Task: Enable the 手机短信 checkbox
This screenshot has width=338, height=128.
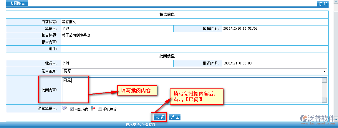Action: tap(100, 109)
